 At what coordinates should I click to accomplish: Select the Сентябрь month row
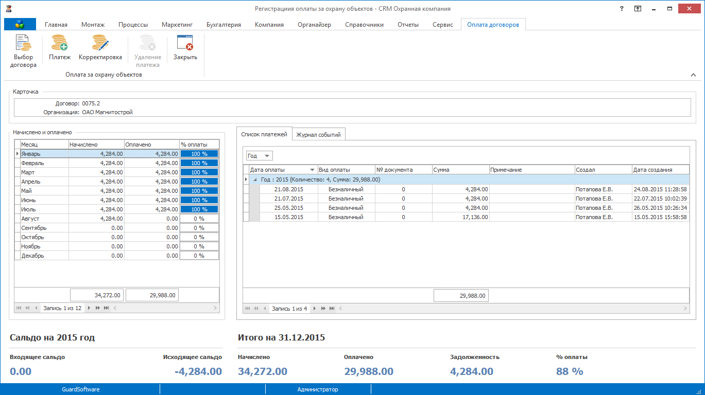pos(117,228)
